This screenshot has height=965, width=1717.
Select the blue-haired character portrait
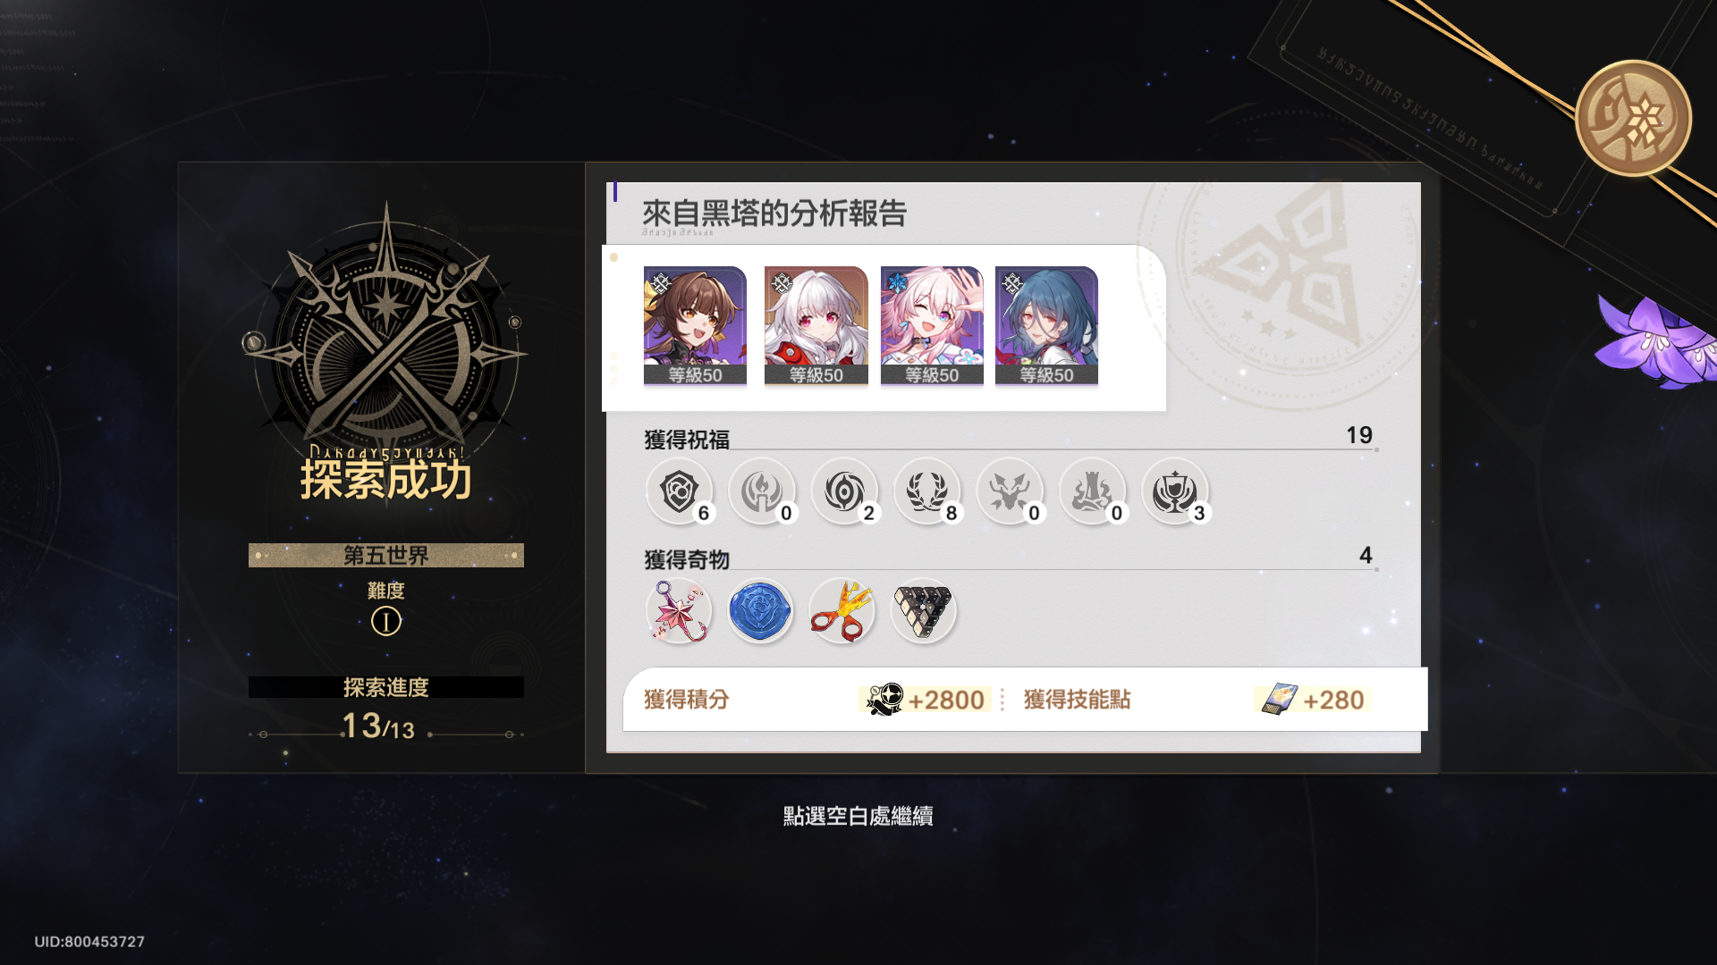pyautogui.click(x=1046, y=326)
